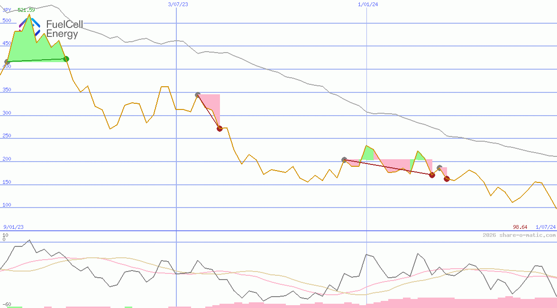Click the 98.64 last price label
Screen dimensions: 557x308
520,227
